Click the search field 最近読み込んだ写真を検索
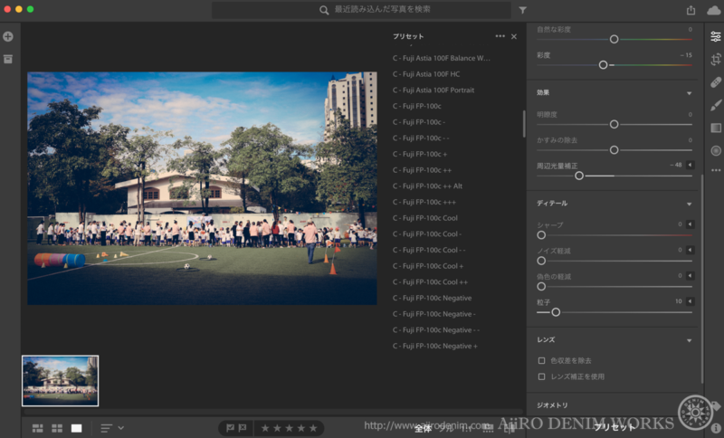This screenshot has height=438, width=724. pos(361,10)
